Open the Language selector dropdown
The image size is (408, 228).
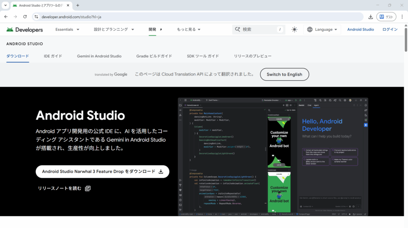(x=322, y=29)
